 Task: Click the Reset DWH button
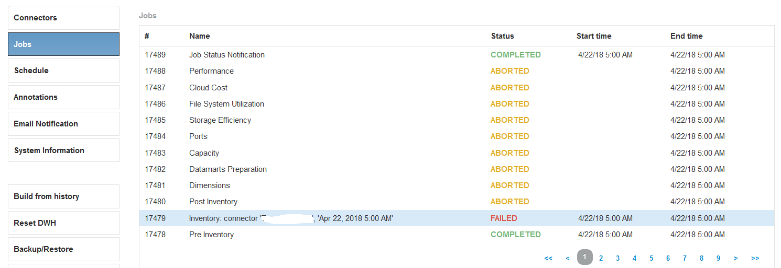[x=63, y=223]
